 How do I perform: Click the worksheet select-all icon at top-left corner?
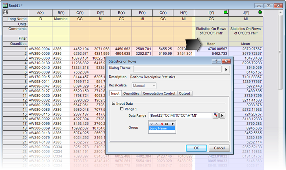pos(5,12)
